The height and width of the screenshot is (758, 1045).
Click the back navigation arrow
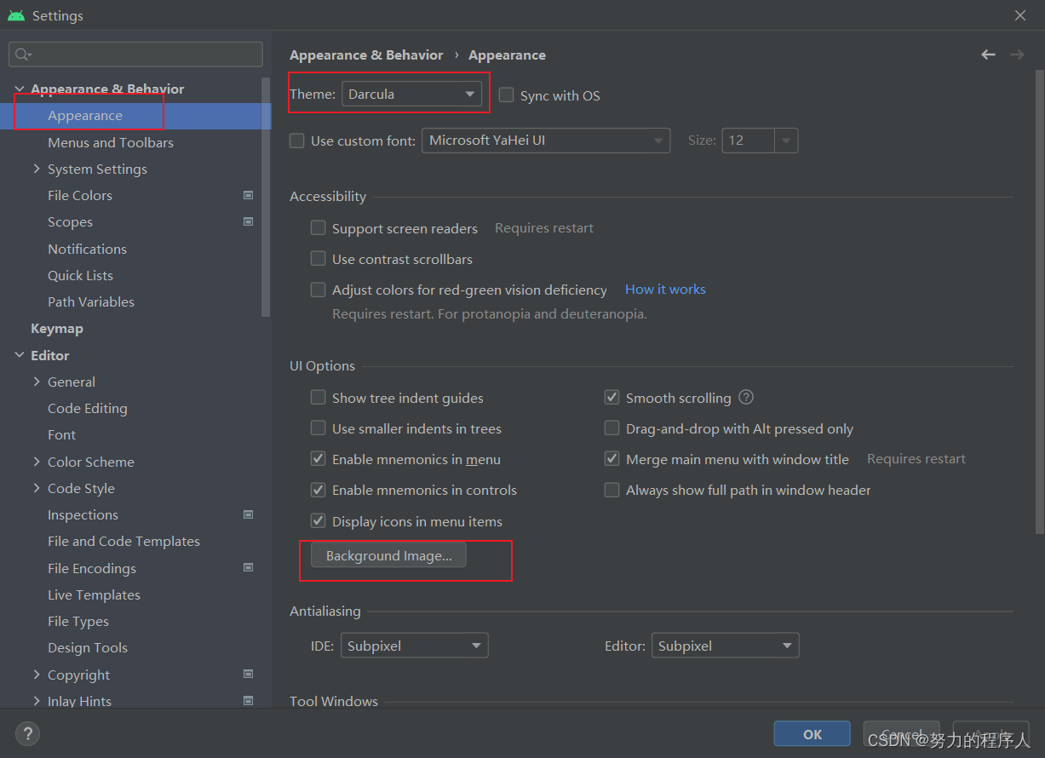[988, 54]
